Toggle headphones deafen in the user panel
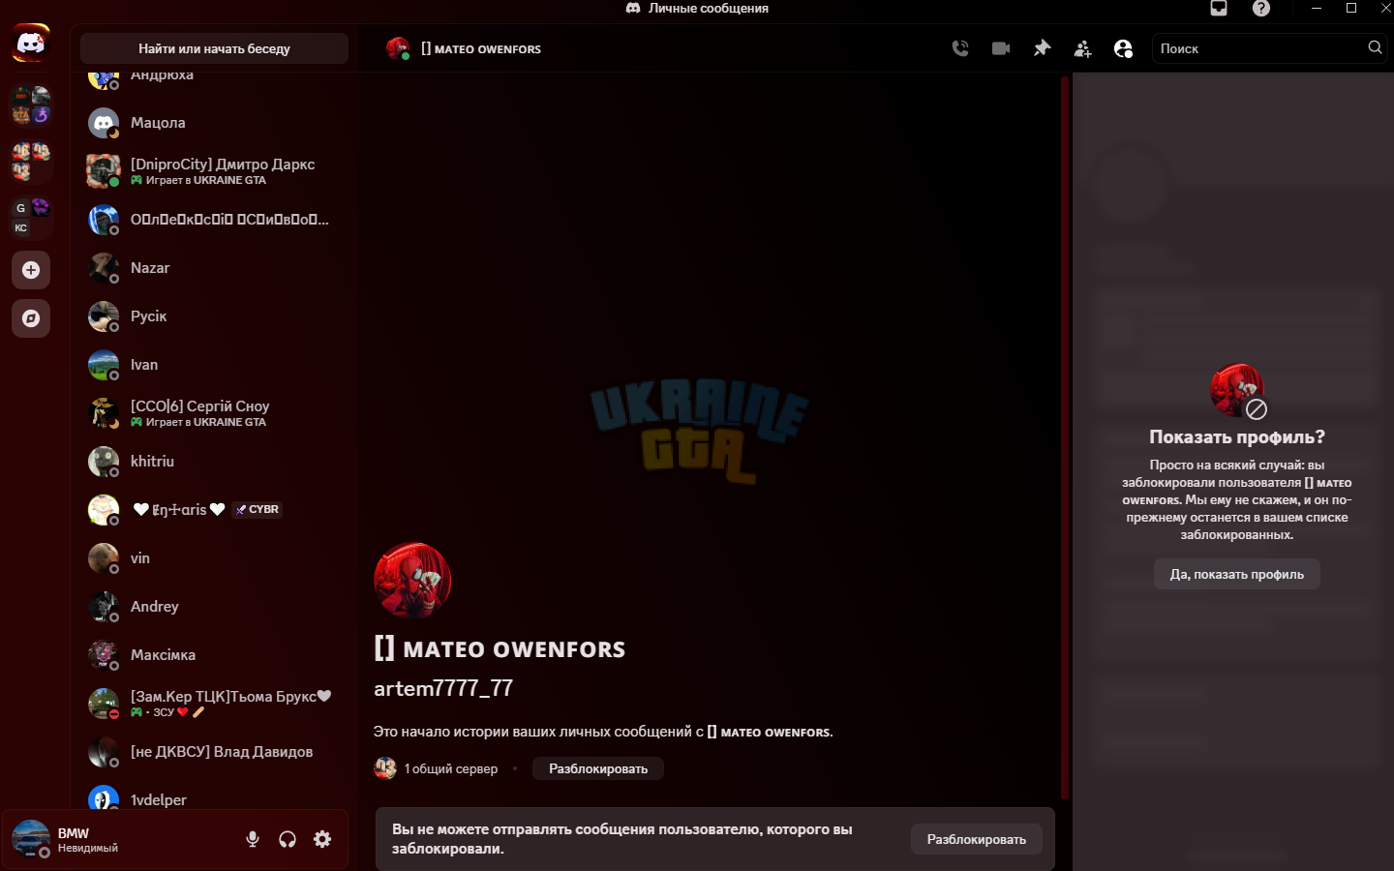The width and height of the screenshot is (1394, 871). click(288, 839)
